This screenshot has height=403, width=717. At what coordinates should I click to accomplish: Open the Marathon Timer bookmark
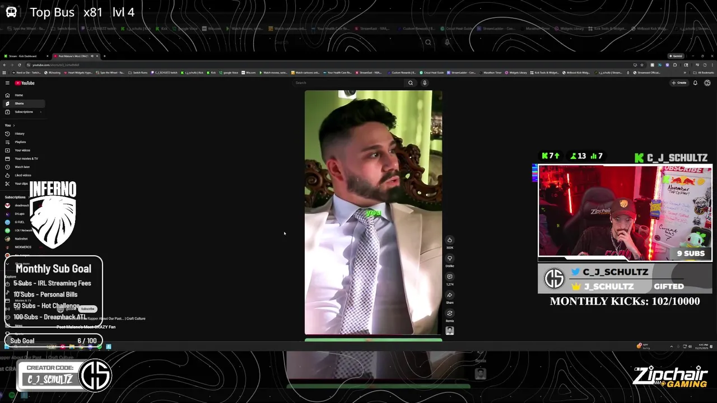pos(490,73)
